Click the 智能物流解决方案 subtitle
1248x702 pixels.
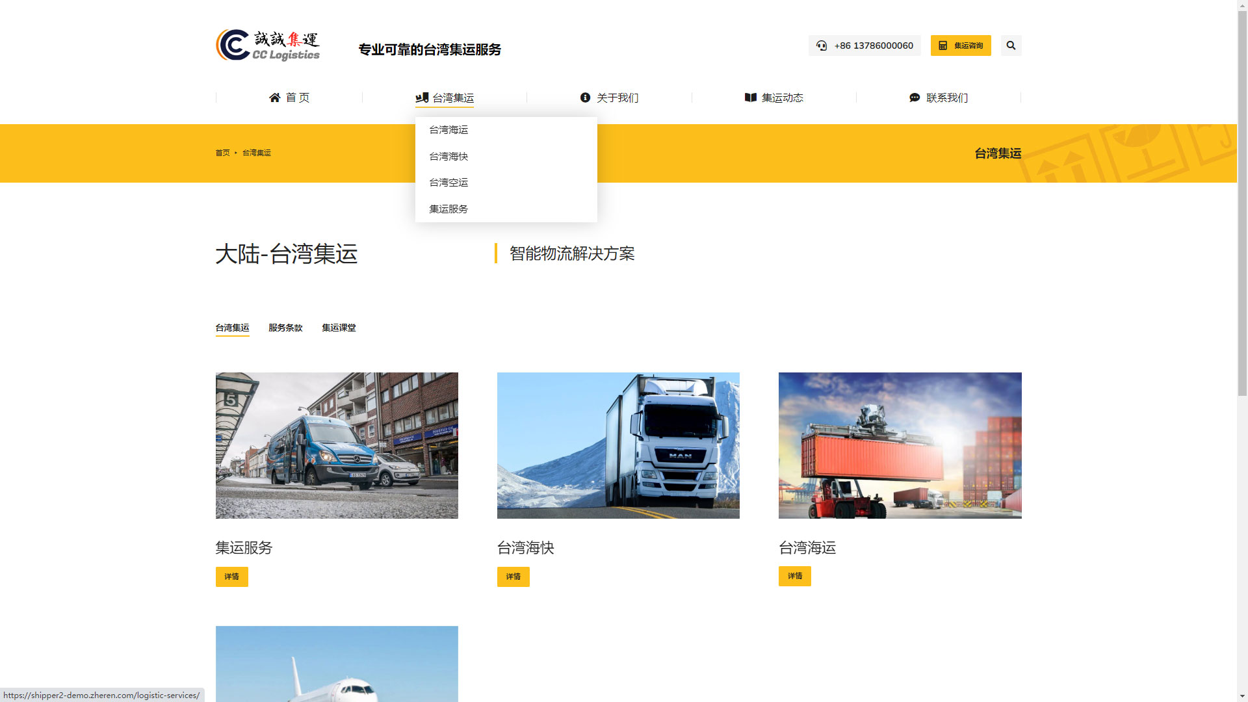click(572, 253)
